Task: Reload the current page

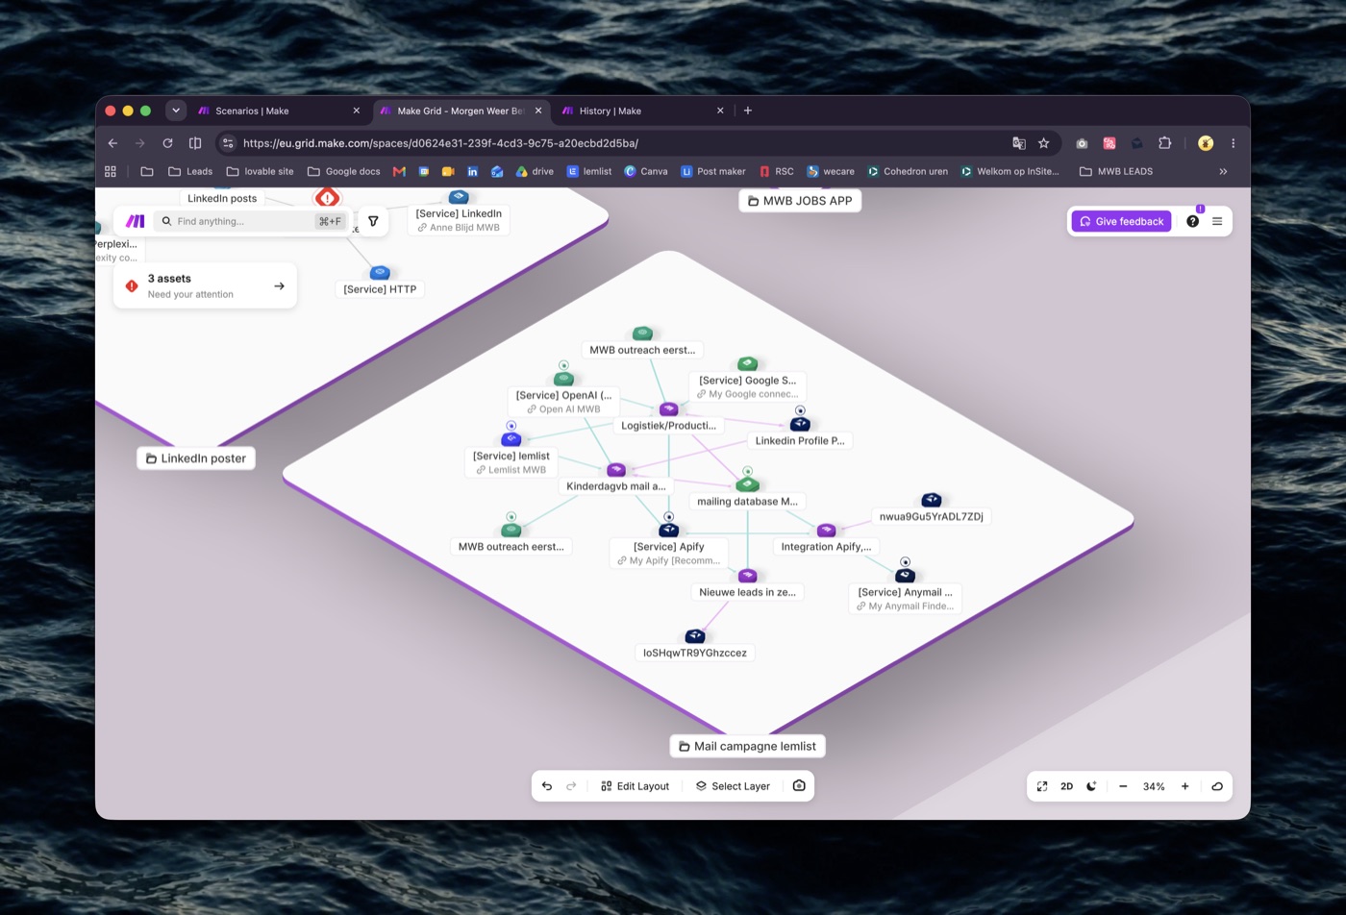Action: coord(167,143)
